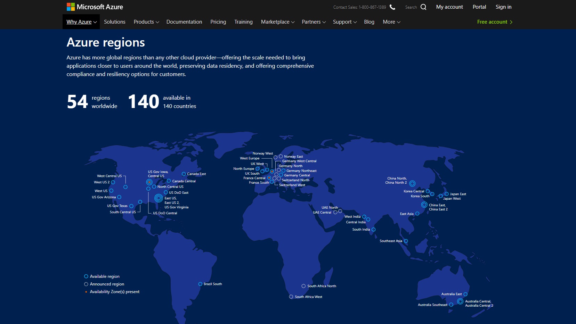The image size is (576, 324).
Task: Click the Korea South label
Action: (420, 196)
